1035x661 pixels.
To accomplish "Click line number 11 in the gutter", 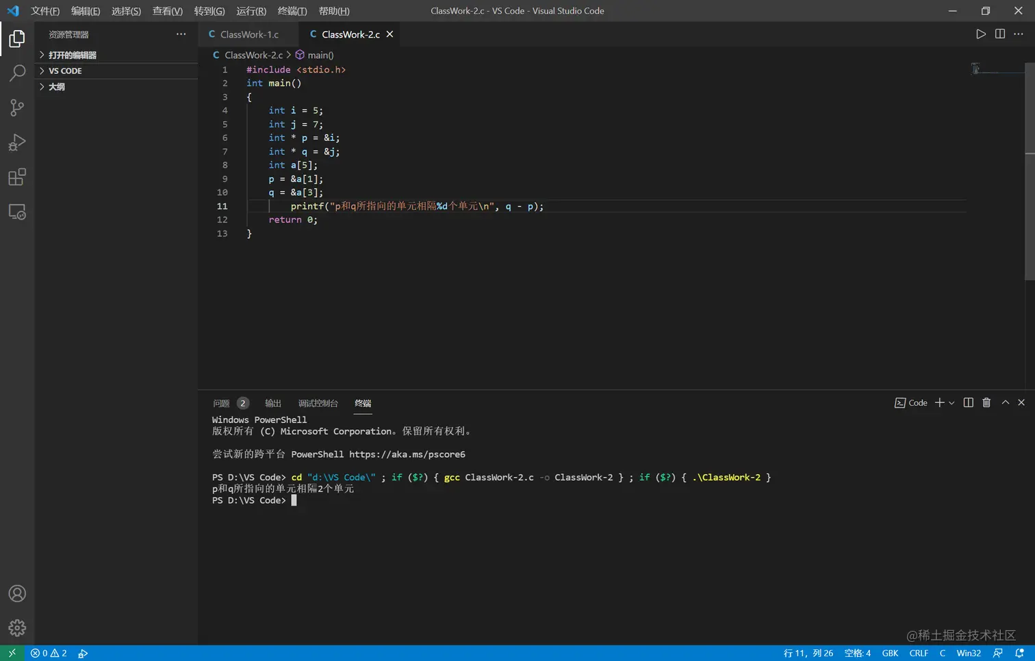I will click(222, 206).
